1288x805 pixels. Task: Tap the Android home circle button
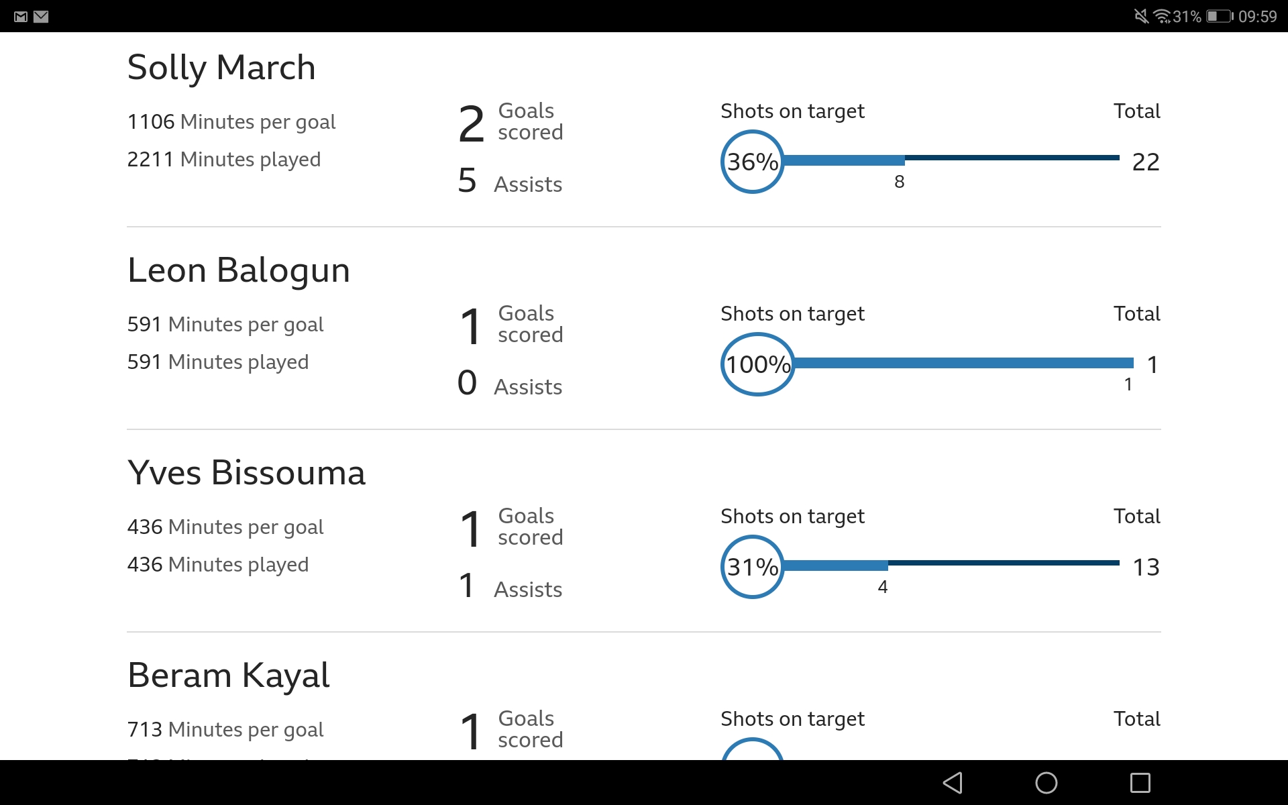tap(1046, 783)
